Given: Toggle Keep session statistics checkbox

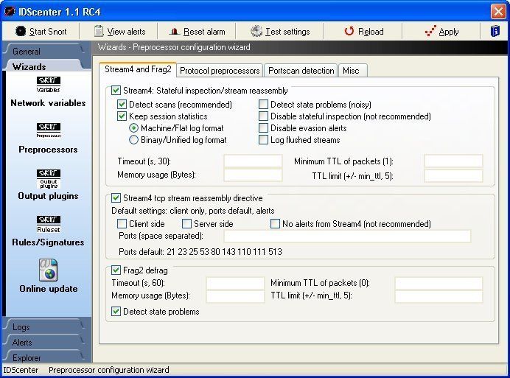Looking at the screenshot, I should click(x=122, y=116).
